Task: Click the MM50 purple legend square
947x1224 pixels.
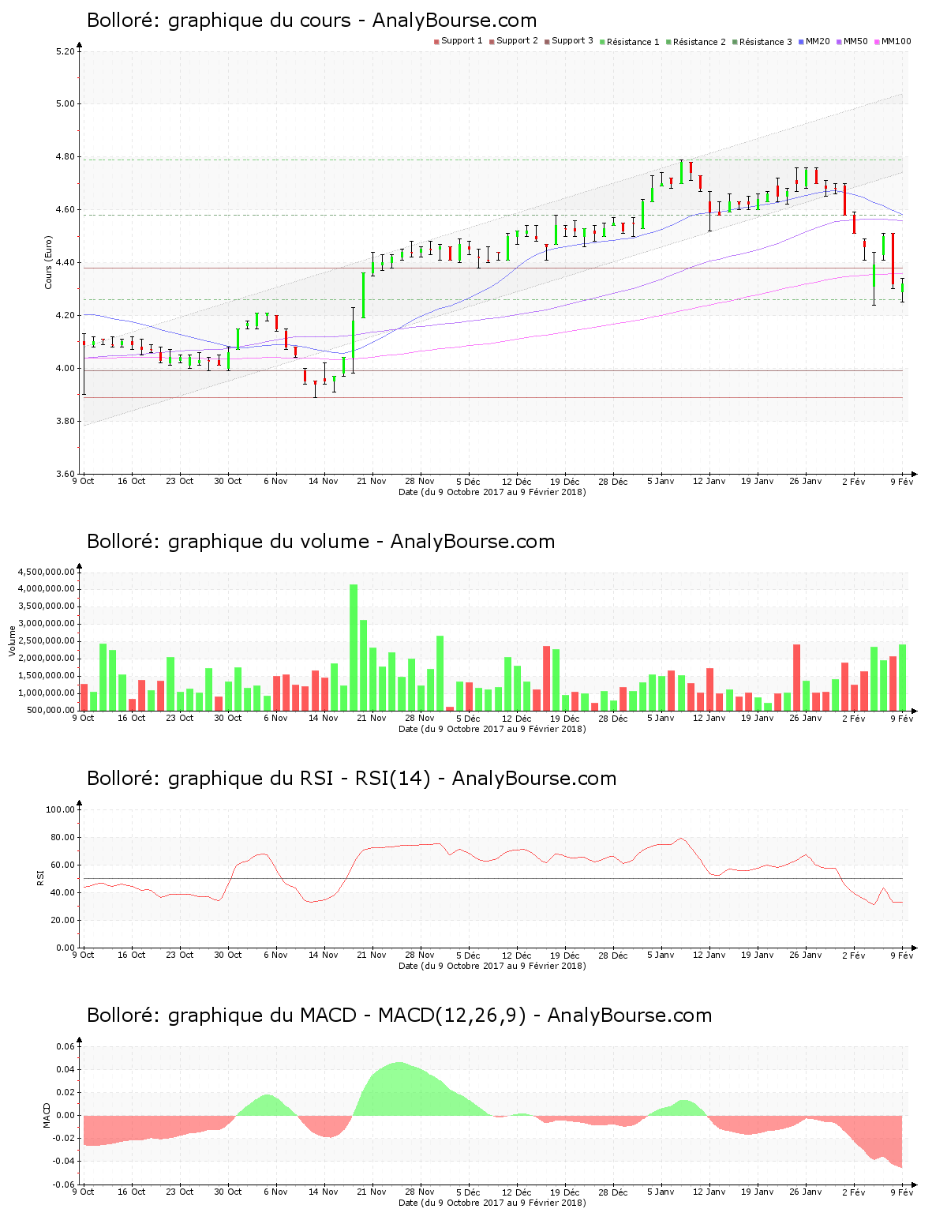Action: (x=840, y=41)
